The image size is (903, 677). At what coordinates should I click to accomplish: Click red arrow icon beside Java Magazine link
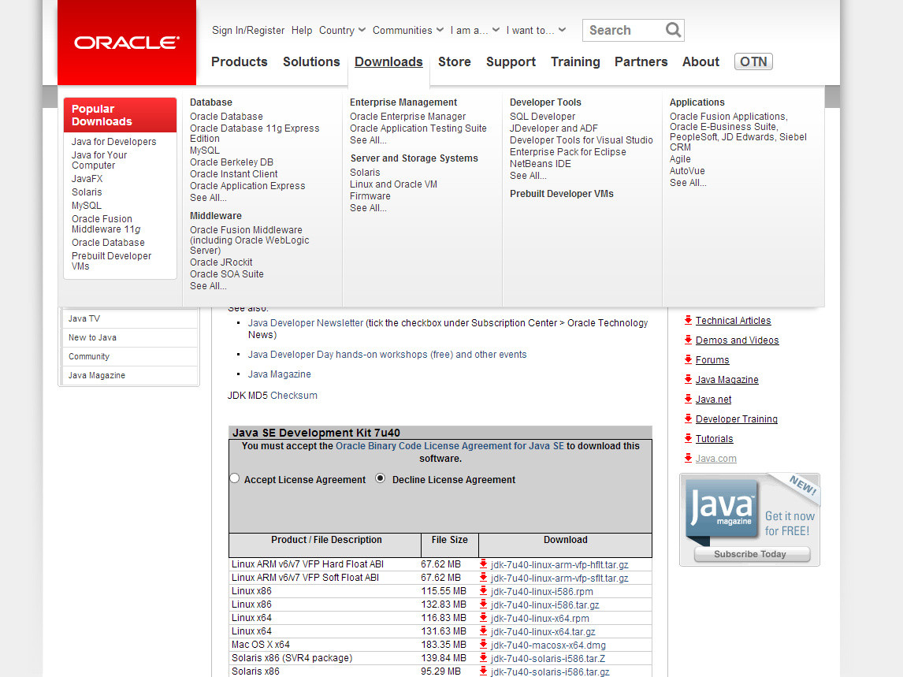[x=688, y=379]
